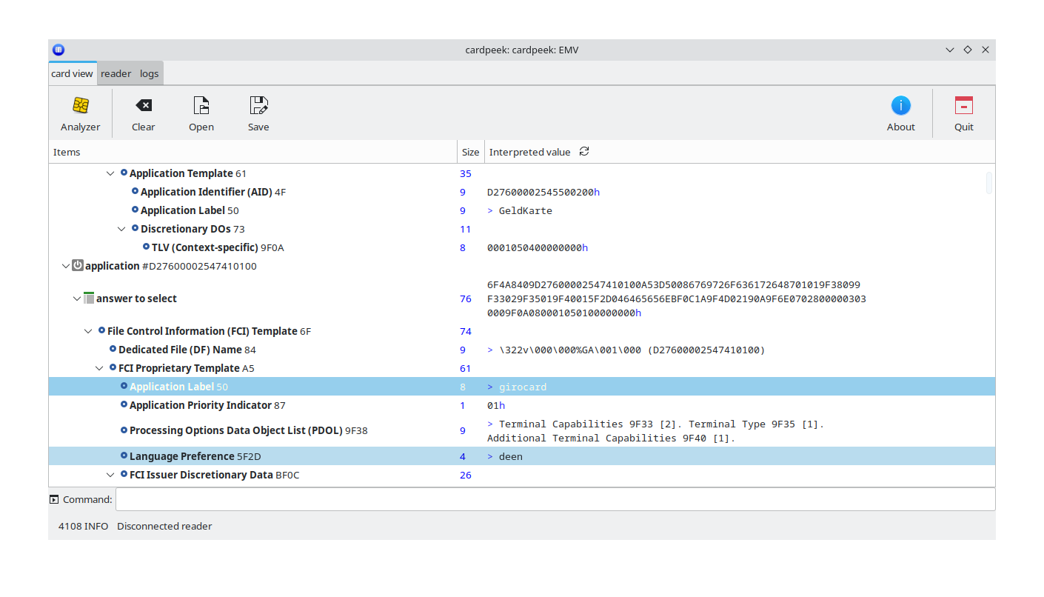
Task: Click the Quit toolbar icon
Action: [963, 106]
